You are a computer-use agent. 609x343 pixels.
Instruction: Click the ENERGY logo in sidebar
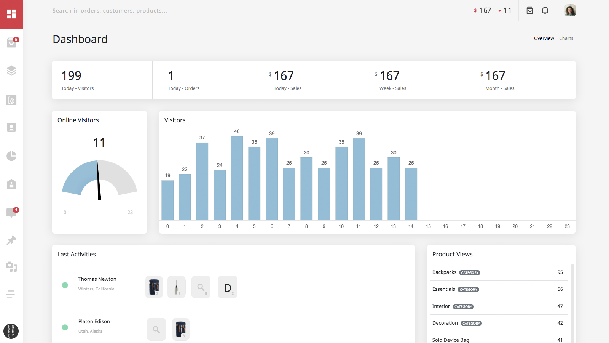[x=11, y=331]
